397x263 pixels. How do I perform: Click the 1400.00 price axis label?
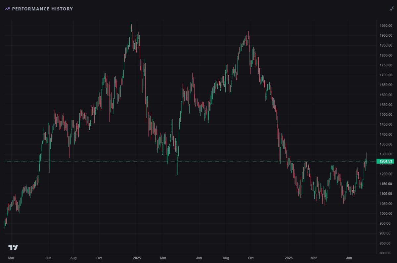(x=386, y=134)
